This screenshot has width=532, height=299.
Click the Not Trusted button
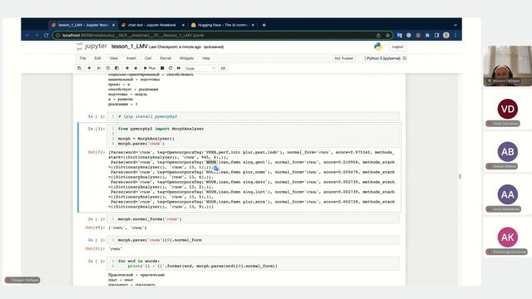pos(343,58)
